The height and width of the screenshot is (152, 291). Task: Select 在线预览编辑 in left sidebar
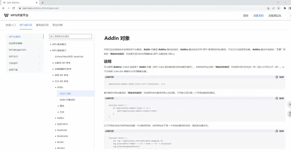pos(15,43)
